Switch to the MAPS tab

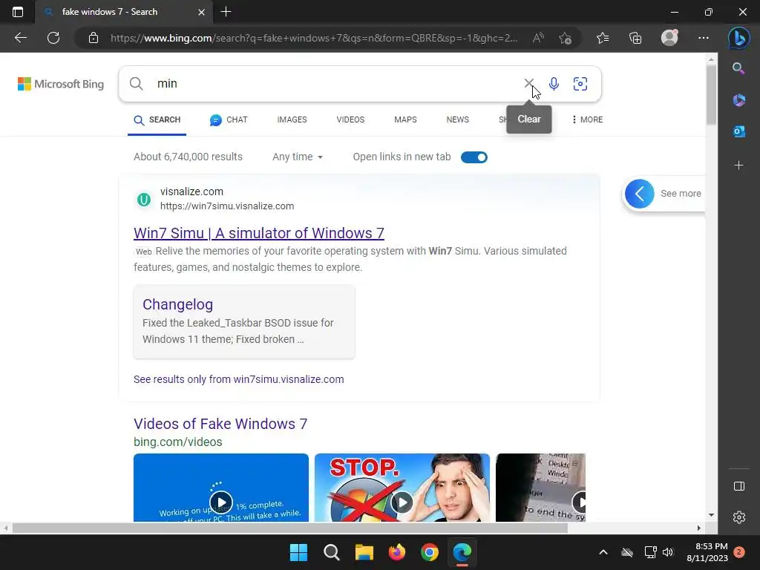tap(405, 119)
